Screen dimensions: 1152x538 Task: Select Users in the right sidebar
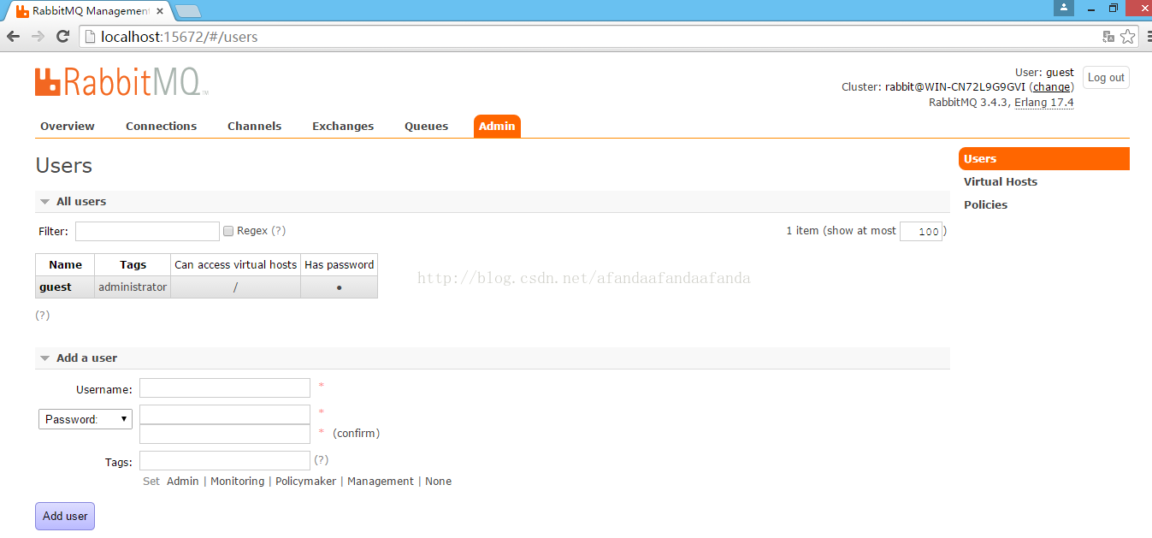(1044, 159)
